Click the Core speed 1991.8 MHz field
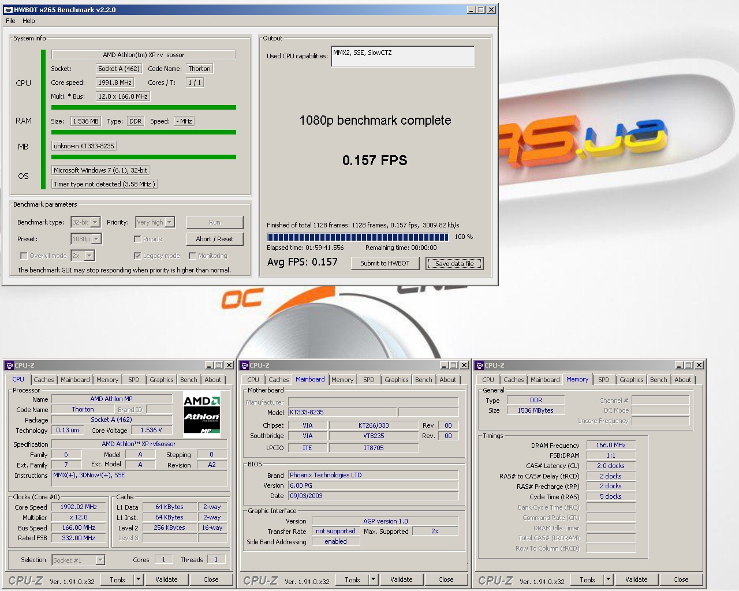 click(x=114, y=83)
